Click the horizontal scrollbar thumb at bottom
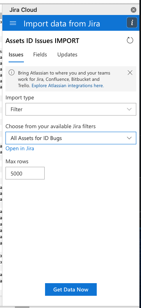141x308 pixels. [x=22, y=307]
